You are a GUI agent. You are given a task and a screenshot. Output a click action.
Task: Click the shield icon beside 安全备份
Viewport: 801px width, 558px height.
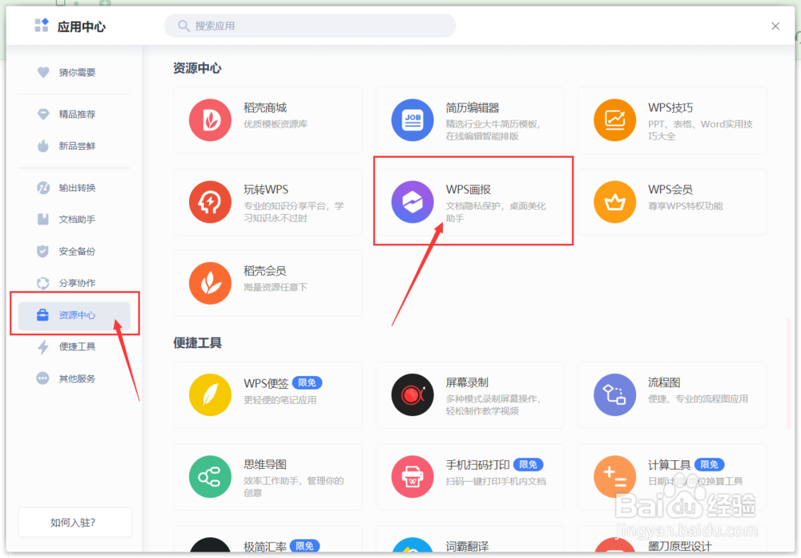[x=43, y=251]
